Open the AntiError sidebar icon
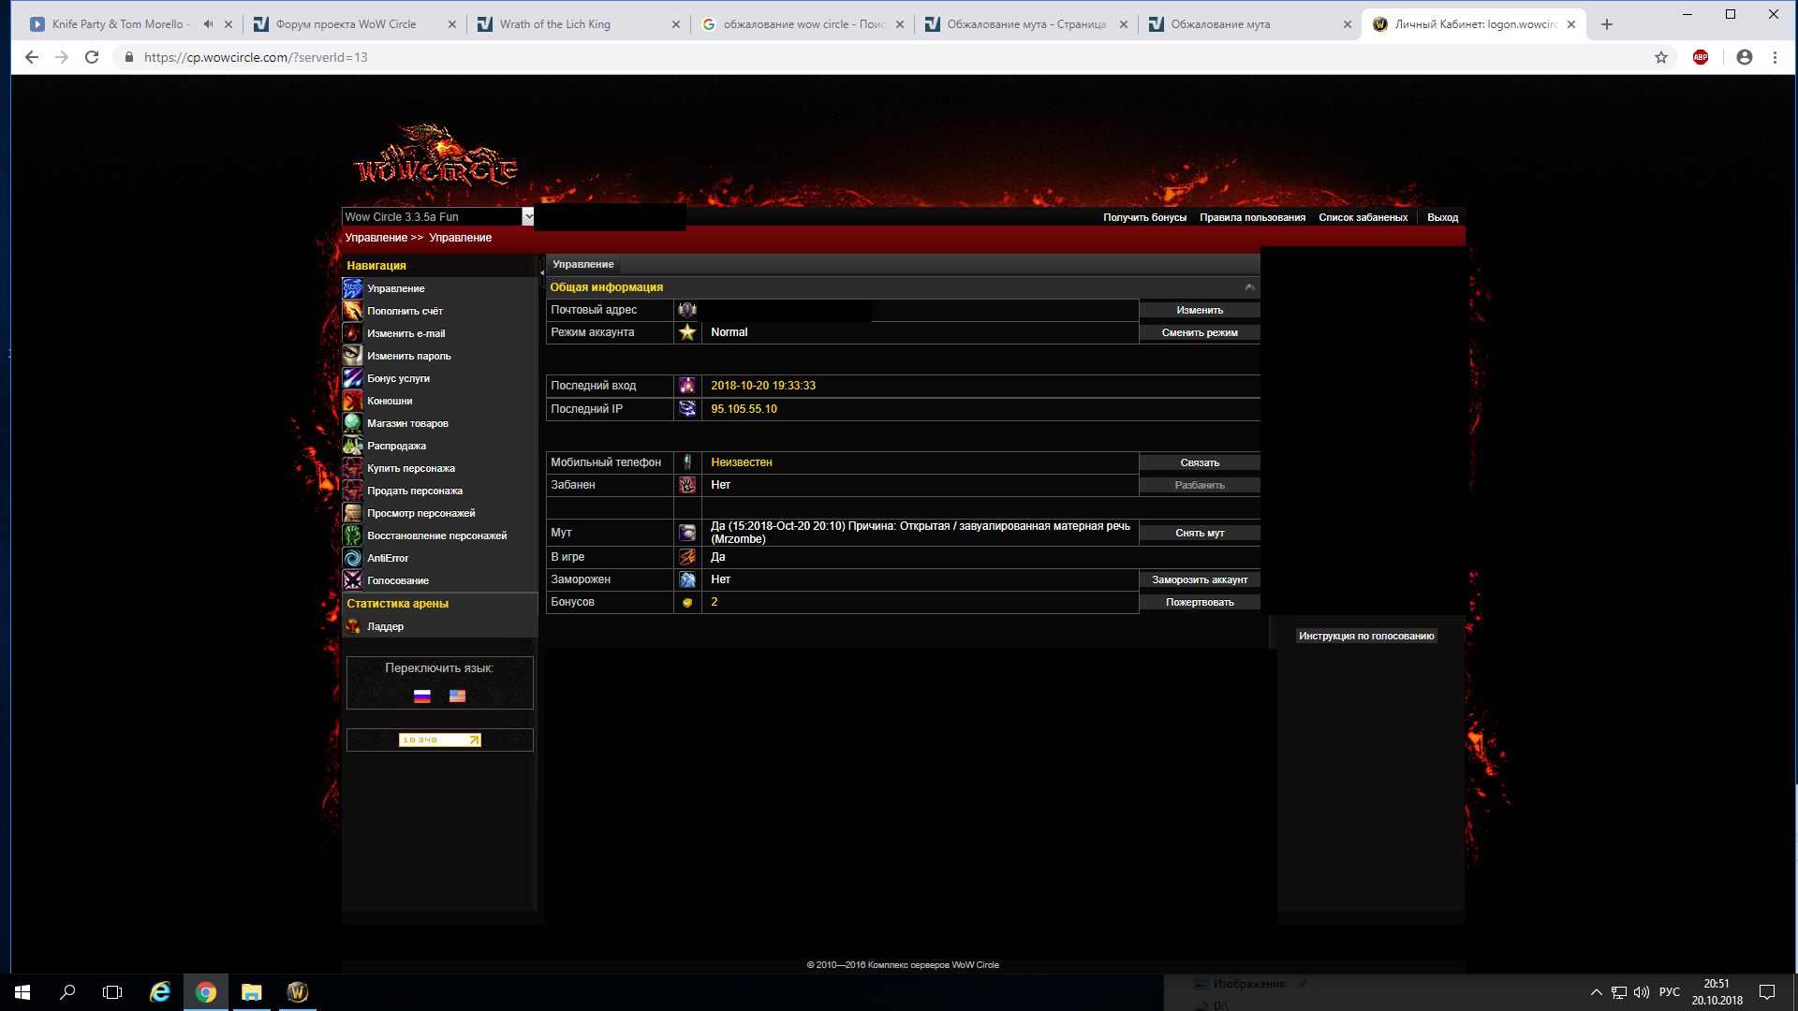This screenshot has height=1011, width=1798. point(352,558)
